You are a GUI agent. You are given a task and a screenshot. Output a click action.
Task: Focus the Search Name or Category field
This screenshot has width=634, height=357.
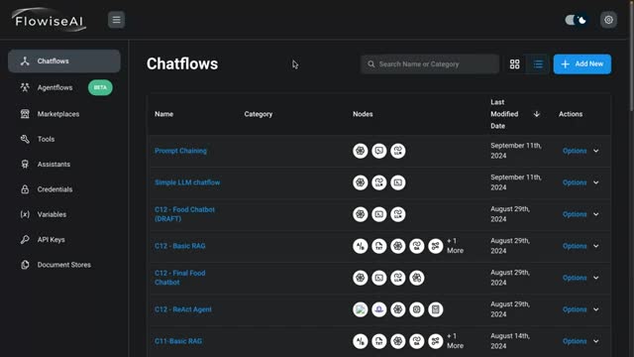tap(430, 63)
